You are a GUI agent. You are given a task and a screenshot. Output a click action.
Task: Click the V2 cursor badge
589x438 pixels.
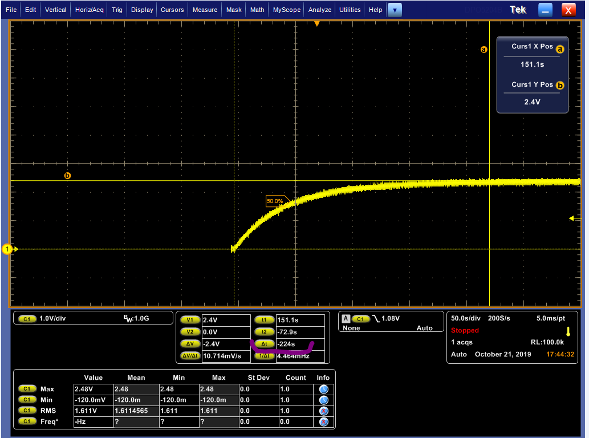coord(190,332)
